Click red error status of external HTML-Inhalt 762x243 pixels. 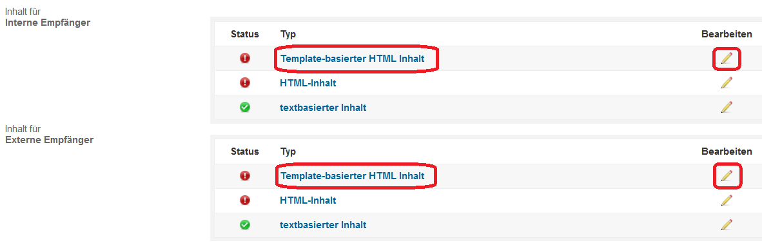point(245,200)
